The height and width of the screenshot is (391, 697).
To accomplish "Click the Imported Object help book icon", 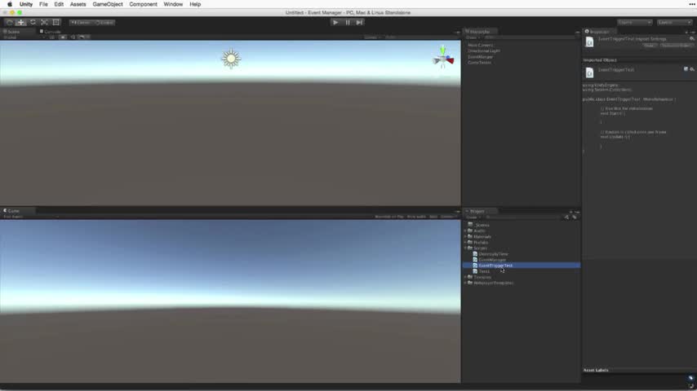I will (686, 69).
